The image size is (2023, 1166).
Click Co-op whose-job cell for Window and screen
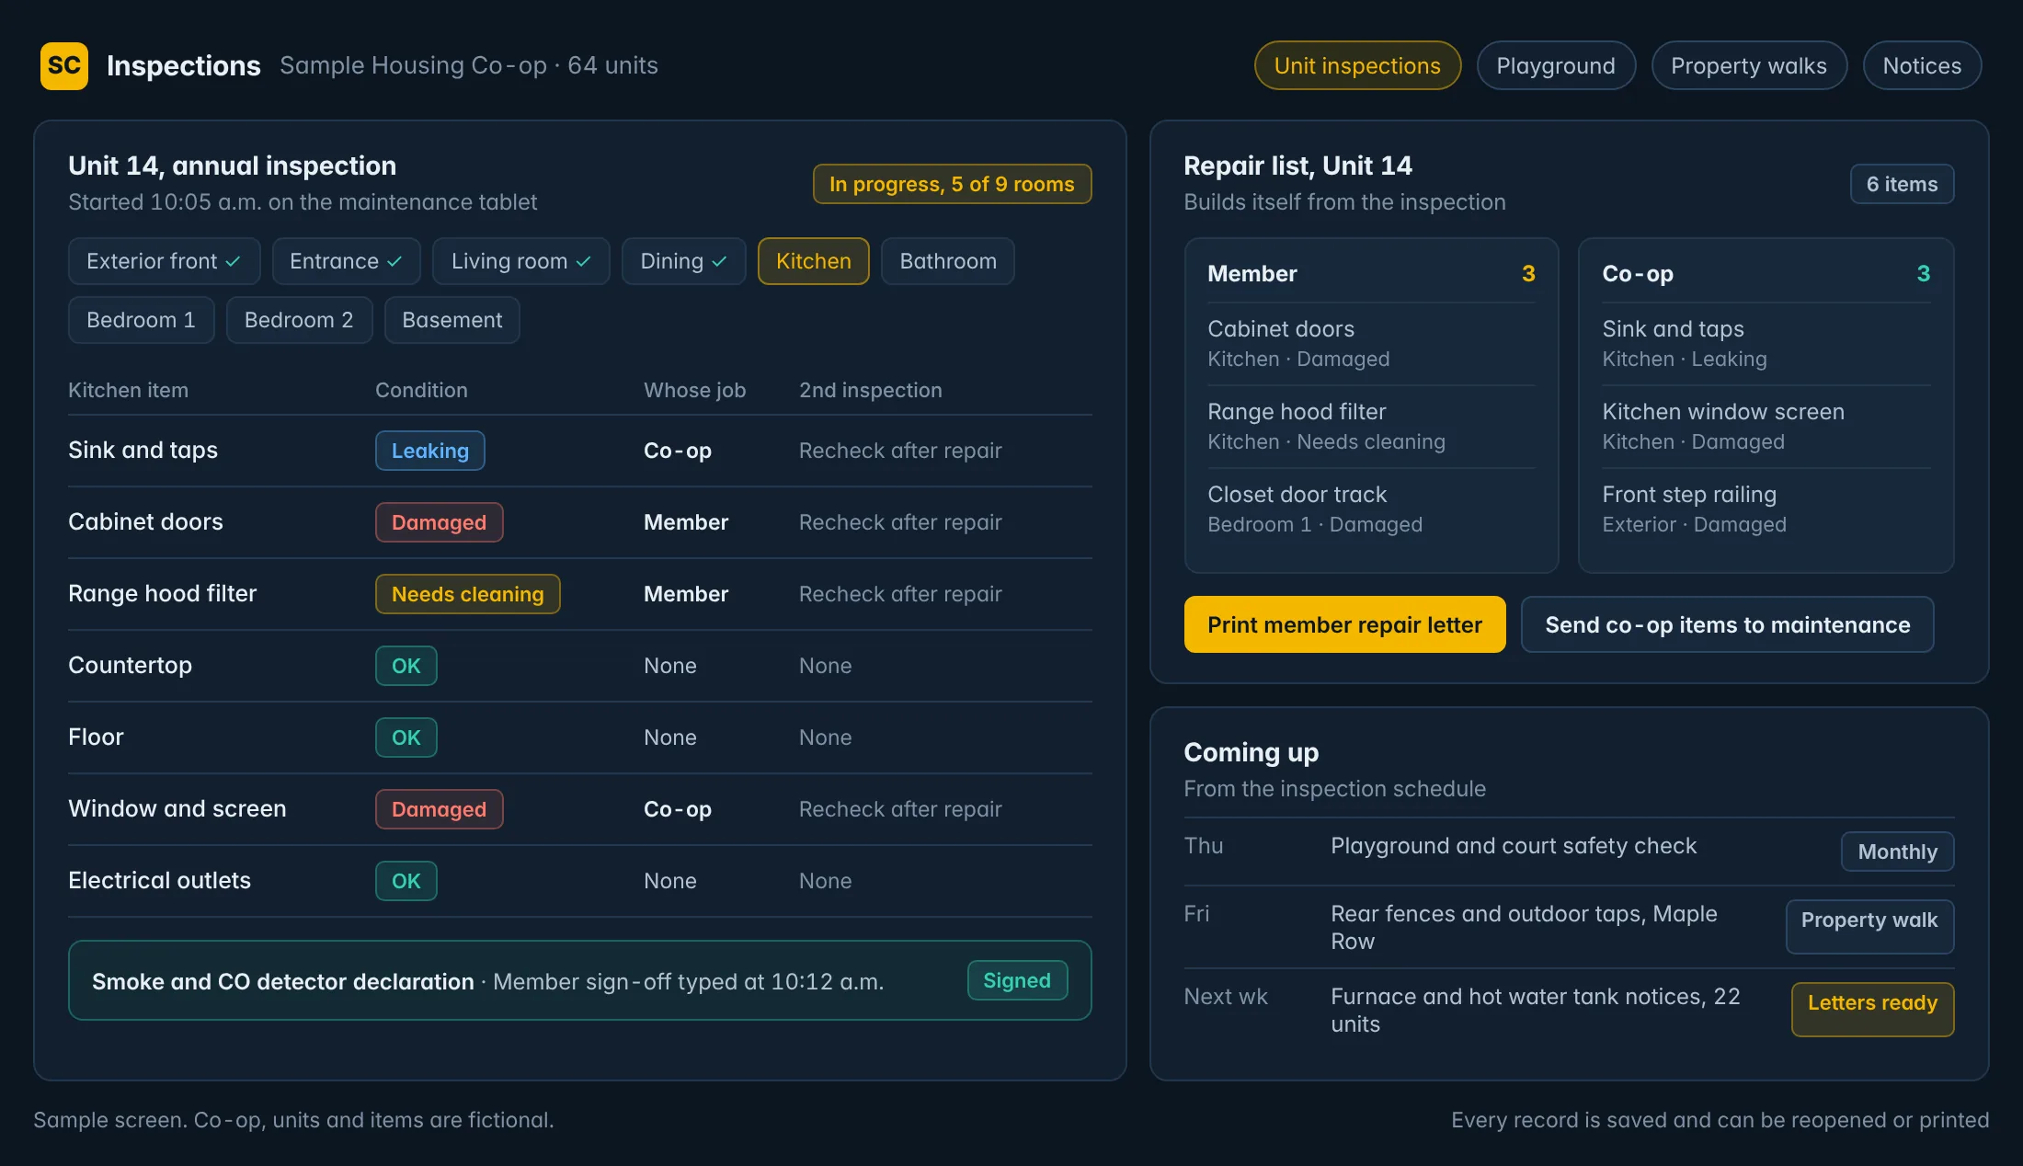pyautogui.click(x=678, y=809)
